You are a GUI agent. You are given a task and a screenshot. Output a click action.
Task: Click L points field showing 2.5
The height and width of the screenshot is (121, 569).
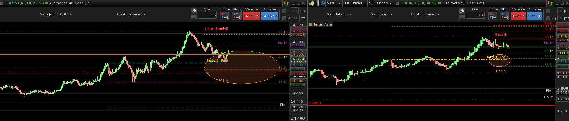[x=295, y=11]
